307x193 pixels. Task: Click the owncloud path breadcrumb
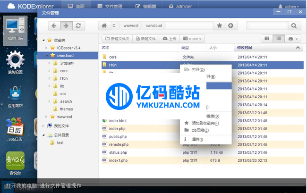[153, 25]
